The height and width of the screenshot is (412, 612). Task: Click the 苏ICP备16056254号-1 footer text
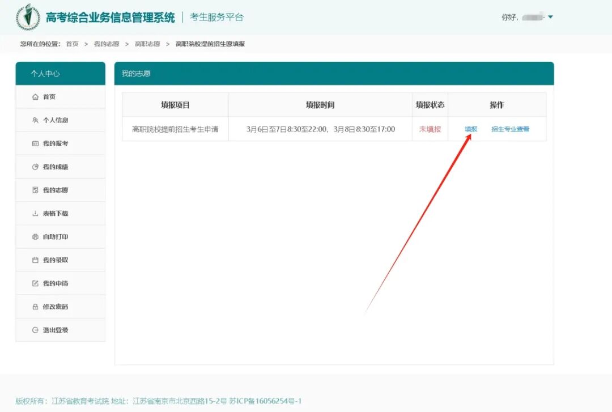265,401
